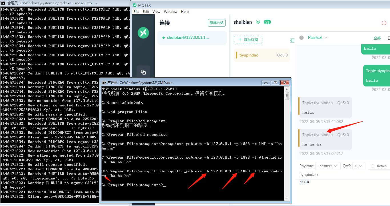The width and height of the screenshot is (390, 206).
Task: Click the 21 unread message badge
Action: click(267, 22)
